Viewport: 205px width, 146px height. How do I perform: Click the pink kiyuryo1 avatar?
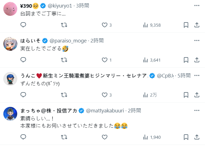click(10, 9)
